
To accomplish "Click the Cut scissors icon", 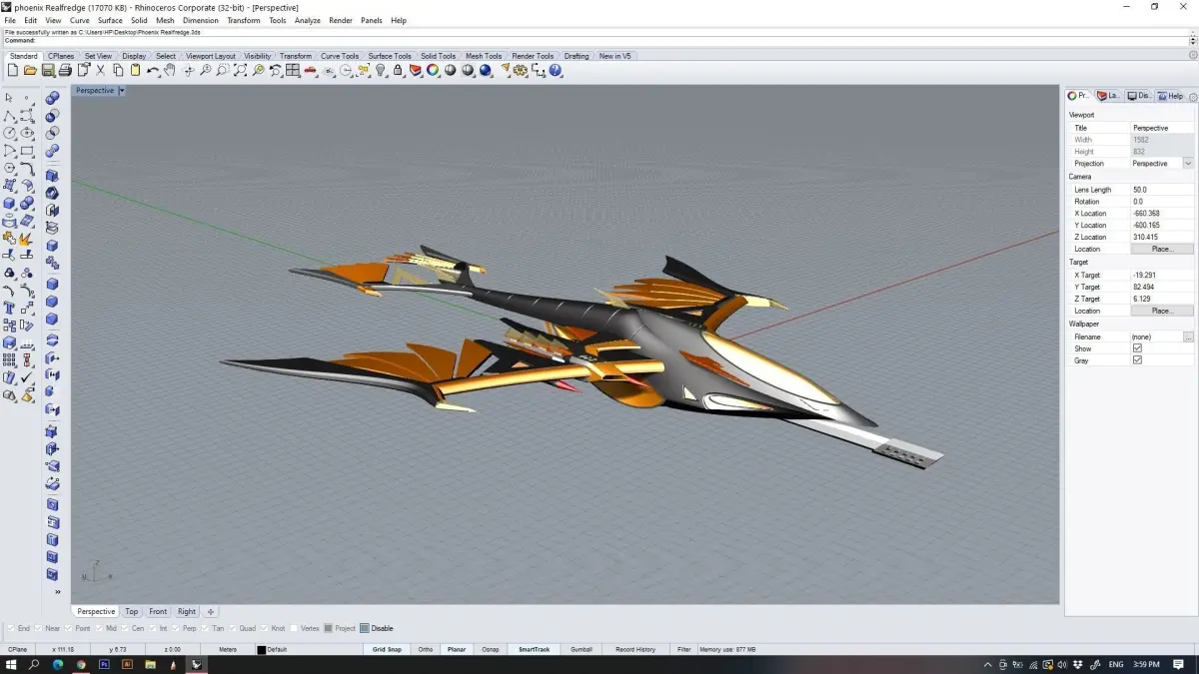I will tap(100, 71).
